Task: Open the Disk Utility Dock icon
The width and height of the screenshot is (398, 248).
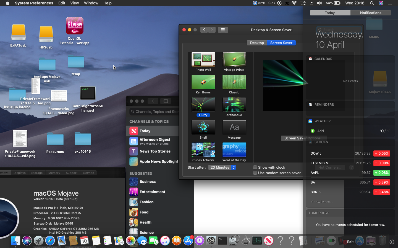Action: 234,241
